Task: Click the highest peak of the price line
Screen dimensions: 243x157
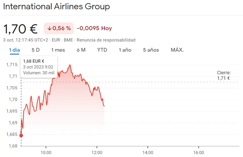Action: (70, 65)
